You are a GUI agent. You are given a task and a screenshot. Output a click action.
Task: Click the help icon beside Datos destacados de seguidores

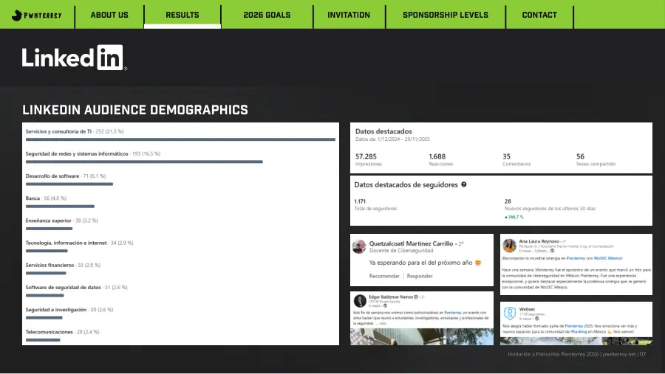463,184
